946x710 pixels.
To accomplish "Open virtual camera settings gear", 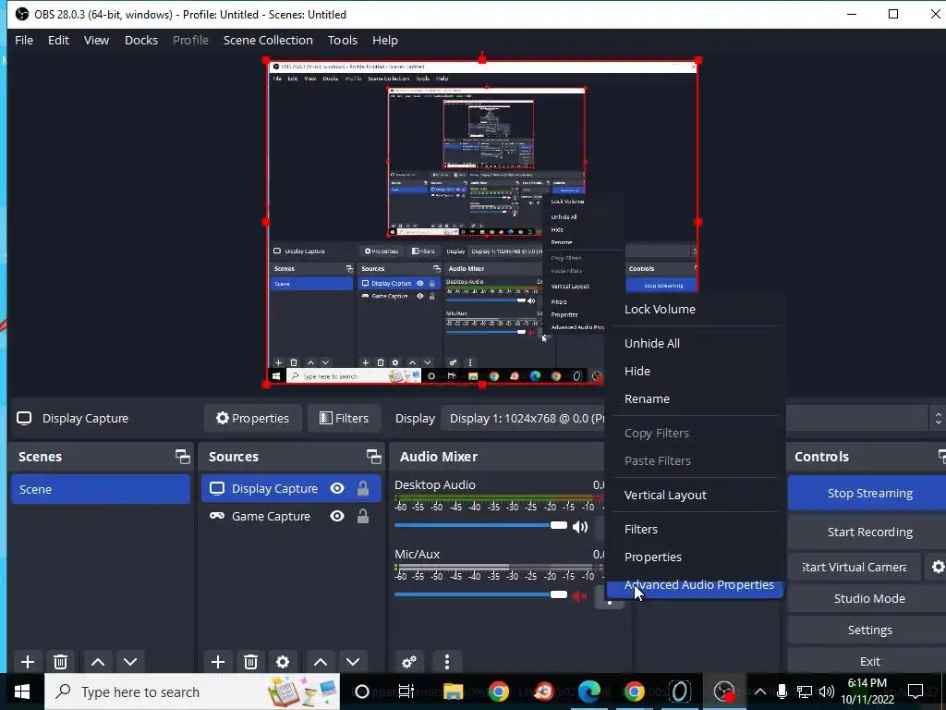I will (937, 567).
